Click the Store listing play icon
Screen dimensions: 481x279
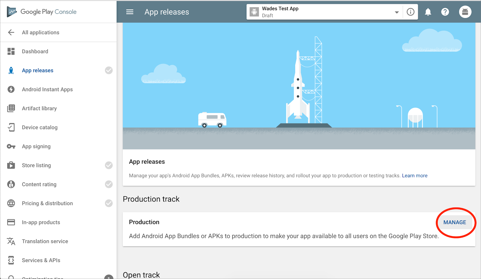click(x=11, y=165)
